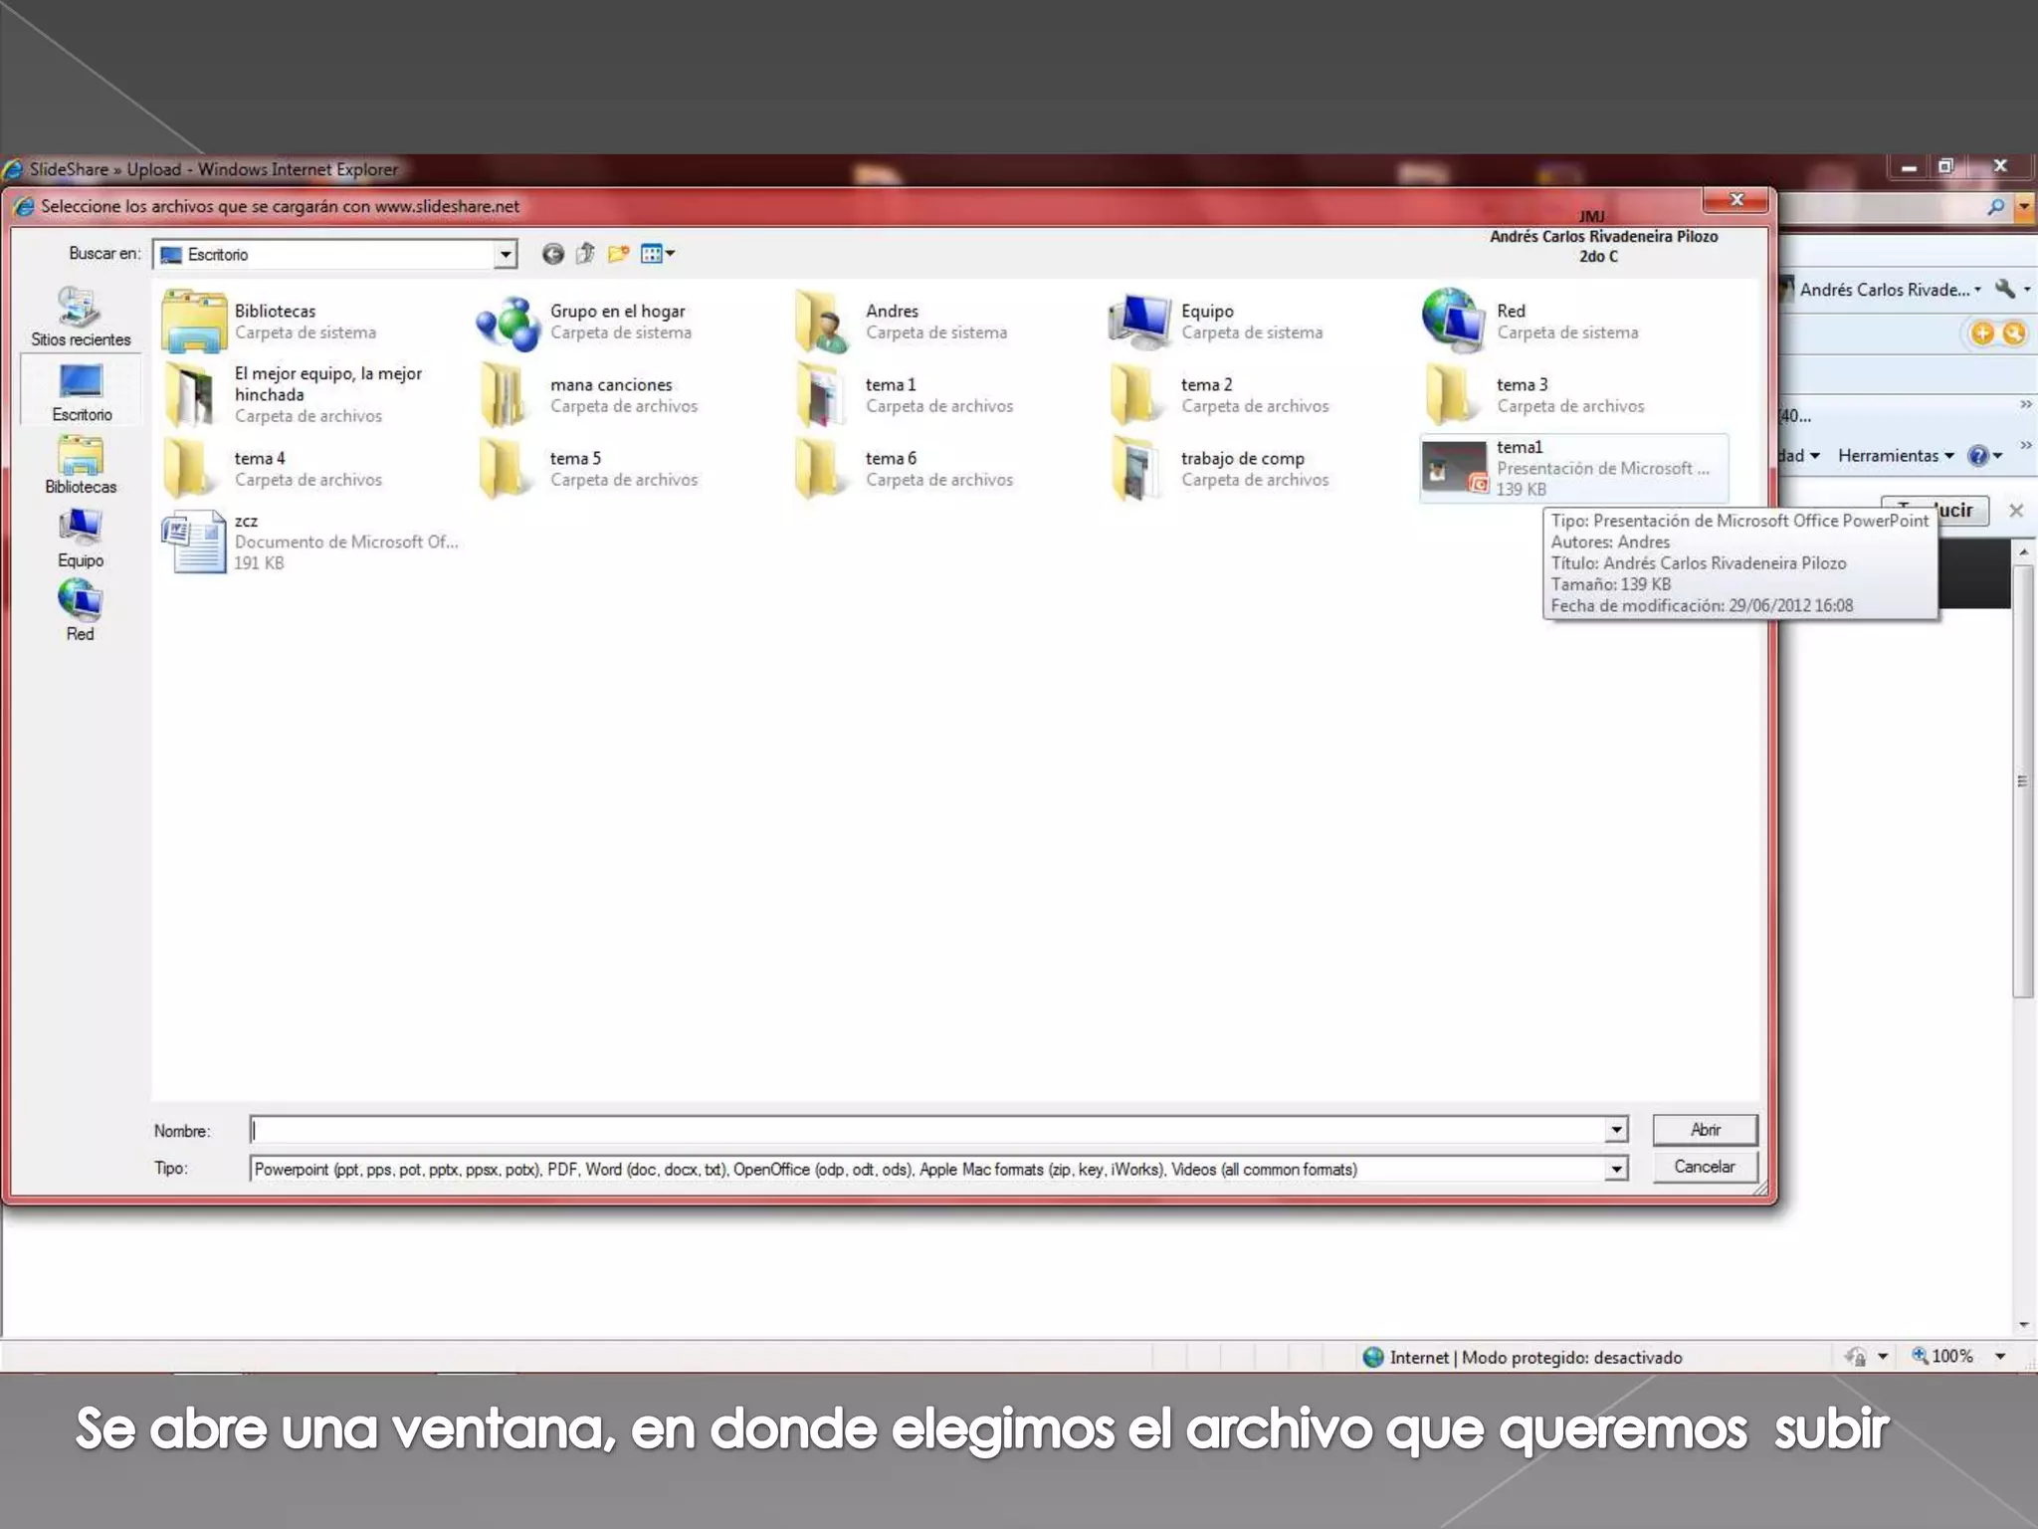Click the Cancelar button
The height and width of the screenshot is (1529, 2038).
1704,1167
